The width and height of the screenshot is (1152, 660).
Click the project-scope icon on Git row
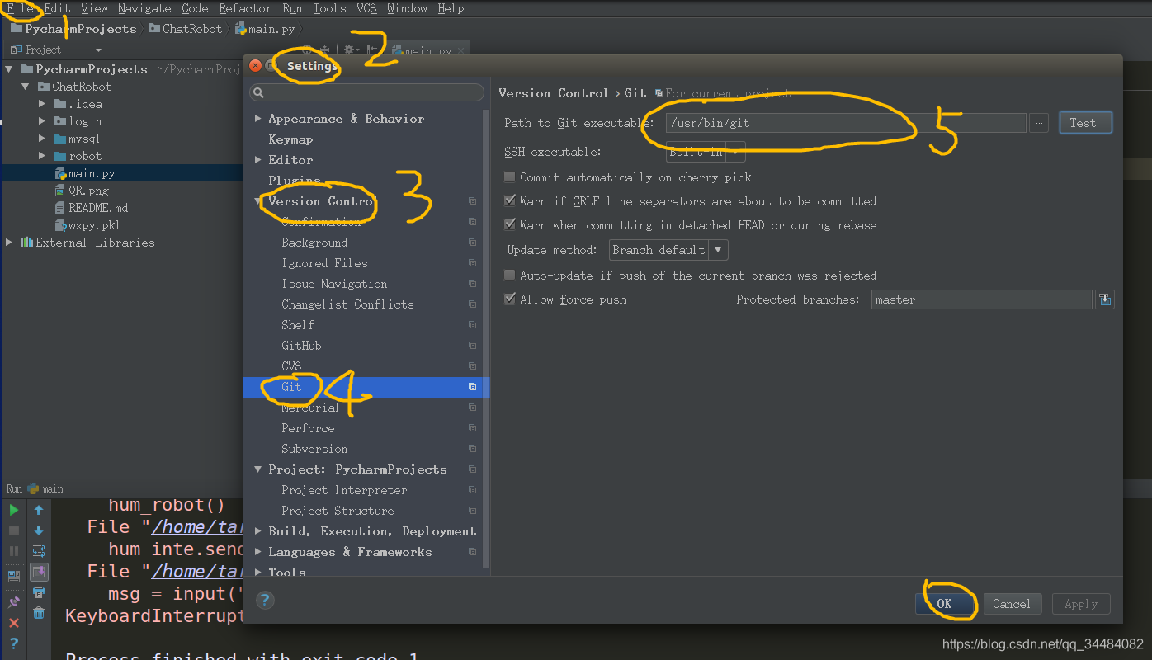tap(473, 386)
